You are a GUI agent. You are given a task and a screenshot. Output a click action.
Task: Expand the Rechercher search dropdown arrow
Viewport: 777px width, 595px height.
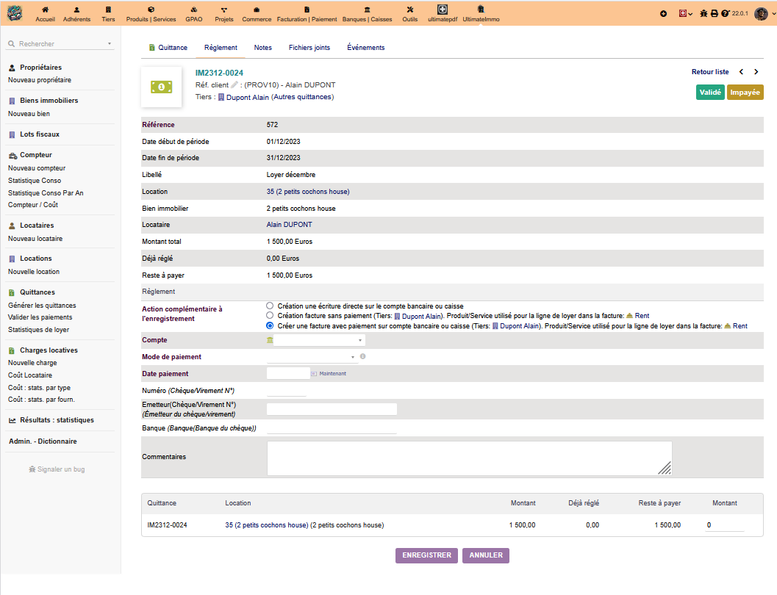110,44
